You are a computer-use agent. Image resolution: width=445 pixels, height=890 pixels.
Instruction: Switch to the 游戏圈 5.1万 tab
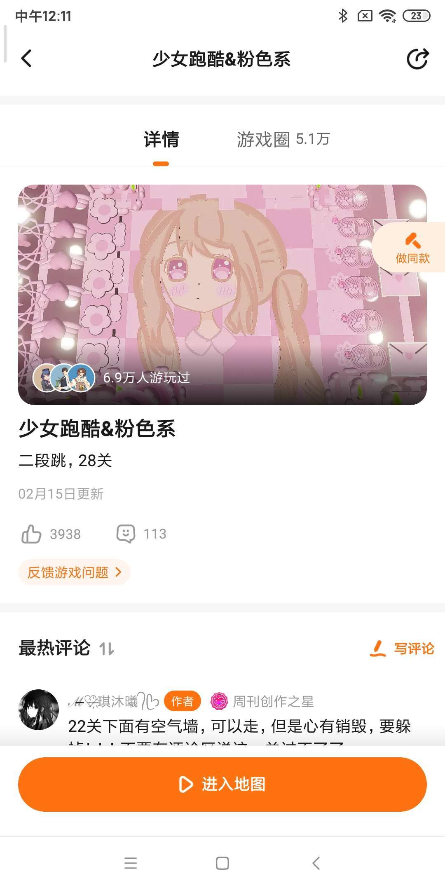(283, 139)
